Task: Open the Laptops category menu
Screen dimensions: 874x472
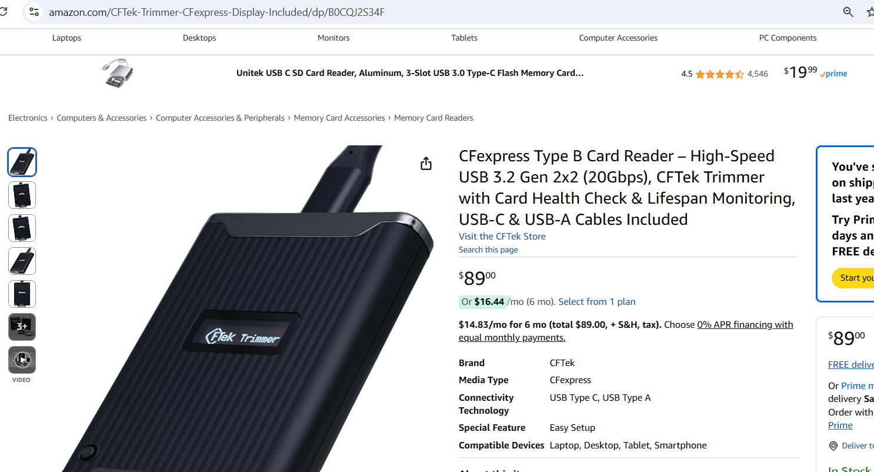Action: point(67,38)
